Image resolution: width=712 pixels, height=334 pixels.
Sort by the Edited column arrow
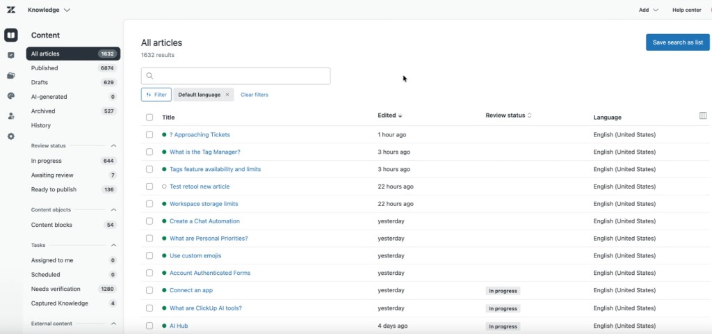click(x=400, y=116)
